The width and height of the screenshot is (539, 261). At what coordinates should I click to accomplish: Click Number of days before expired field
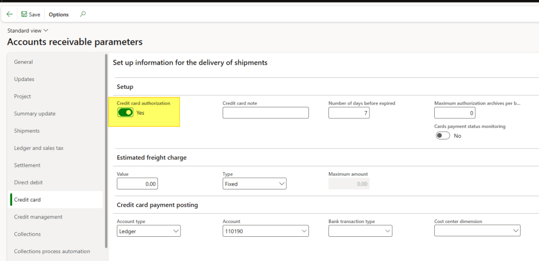(x=348, y=113)
